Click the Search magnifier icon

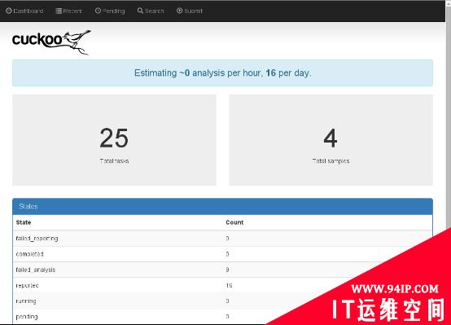[x=140, y=11]
